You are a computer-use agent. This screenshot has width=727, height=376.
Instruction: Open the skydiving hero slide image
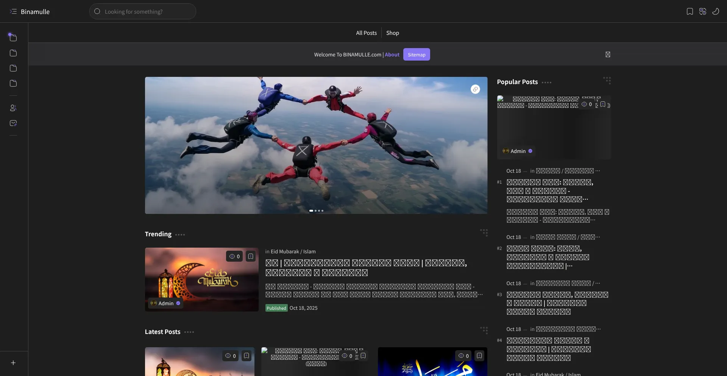(x=316, y=145)
